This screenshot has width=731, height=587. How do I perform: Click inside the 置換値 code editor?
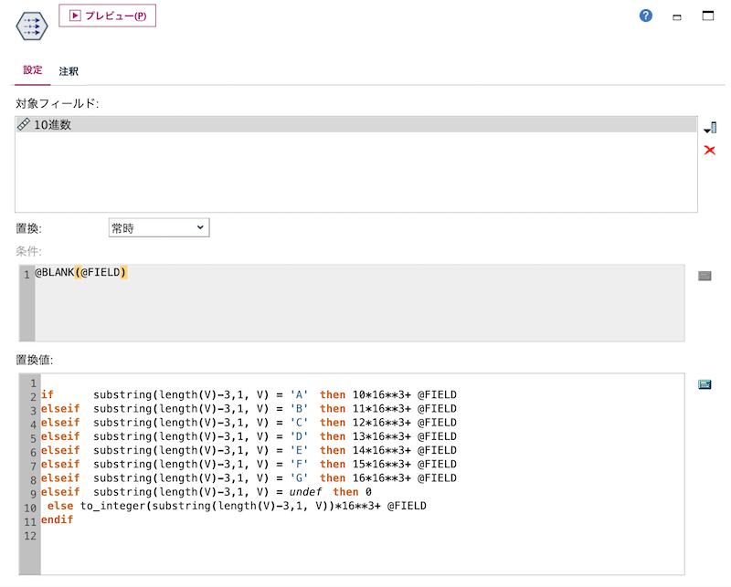tap(365, 456)
